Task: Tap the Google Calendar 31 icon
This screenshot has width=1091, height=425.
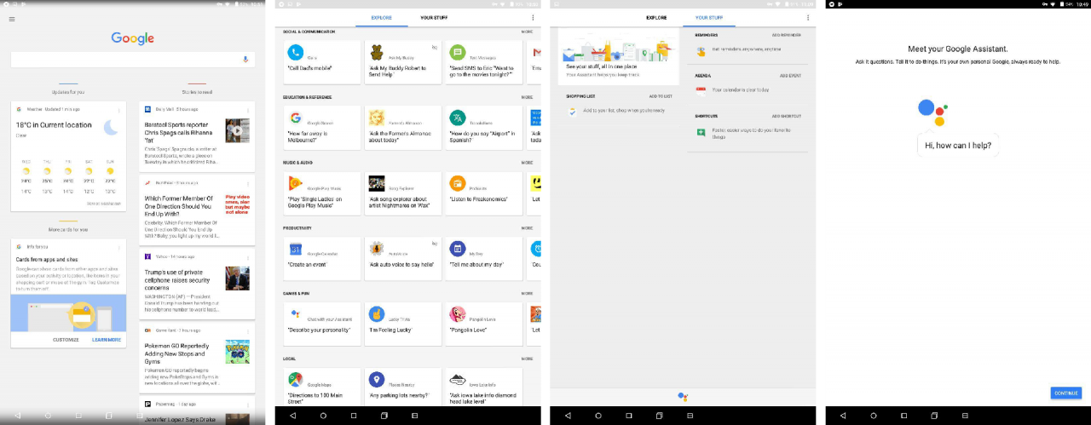Action: (296, 249)
